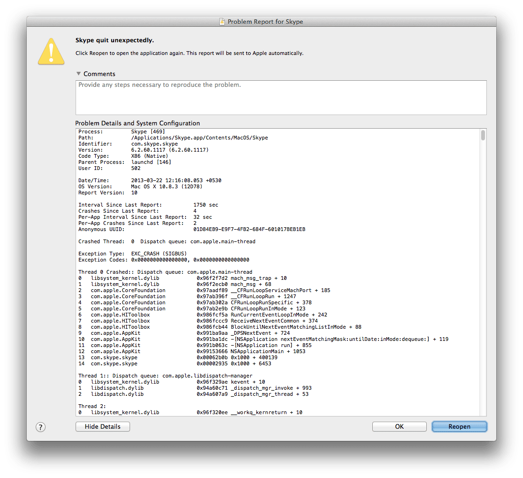
Task: Open help with question mark button
Action: pos(40,427)
